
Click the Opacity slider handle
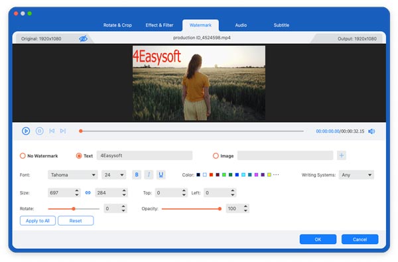220,209
